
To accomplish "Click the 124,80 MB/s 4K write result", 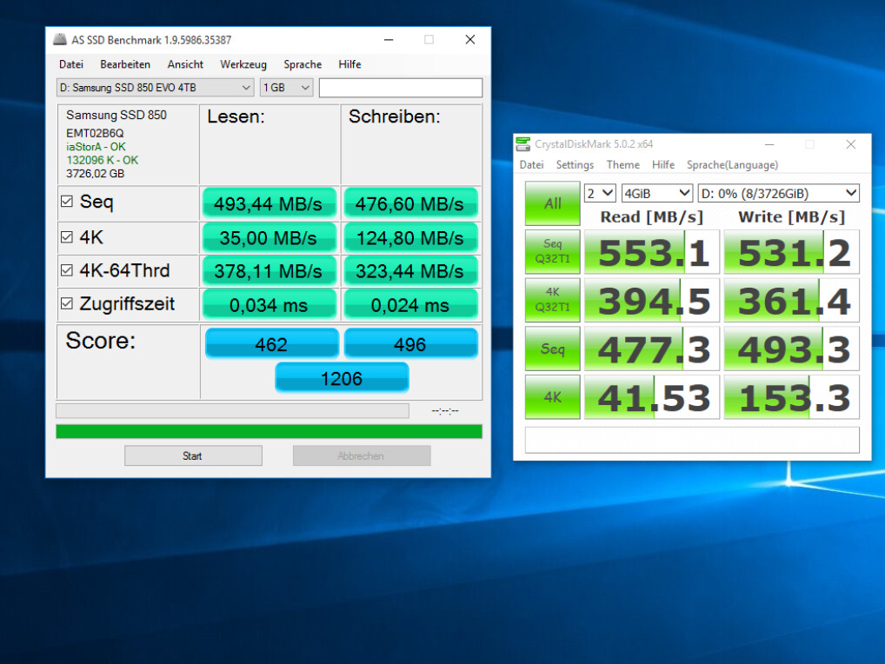I will point(410,237).
